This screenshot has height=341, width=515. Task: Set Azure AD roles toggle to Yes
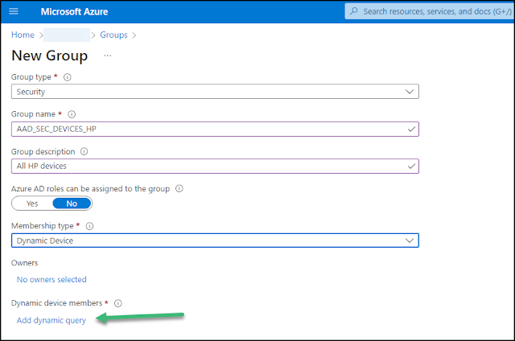click(x=32, y=203)
